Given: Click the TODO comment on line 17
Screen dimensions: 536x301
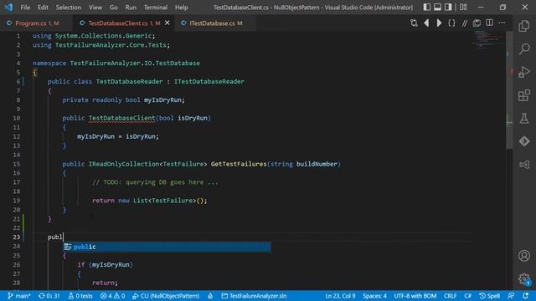Looking at the screenshot, I should (155, 182).
